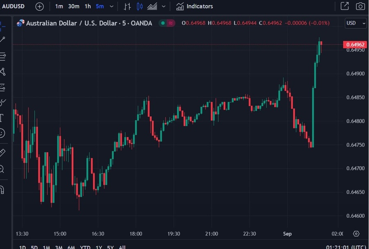Expand the time interval dropdown chevron

click(112, 6)
